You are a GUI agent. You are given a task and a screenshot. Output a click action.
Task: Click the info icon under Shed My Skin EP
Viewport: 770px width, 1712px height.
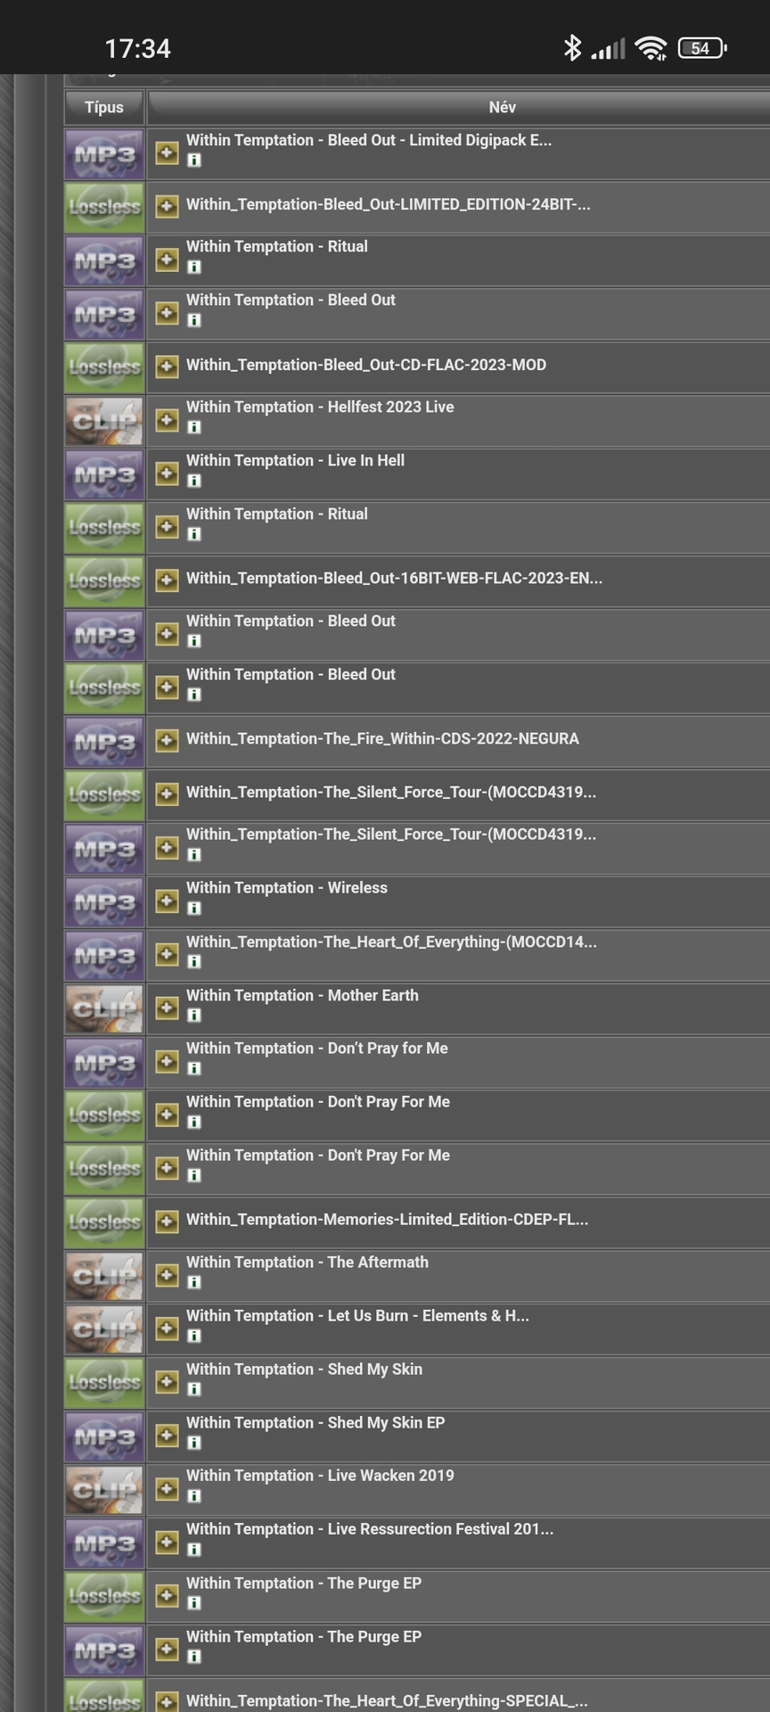pos(194,1443)
